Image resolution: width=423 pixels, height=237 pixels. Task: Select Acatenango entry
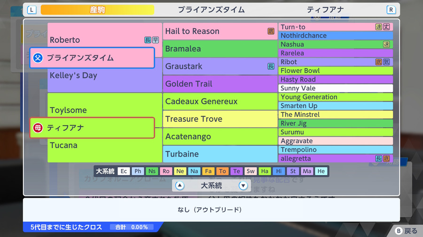point(220,136)
